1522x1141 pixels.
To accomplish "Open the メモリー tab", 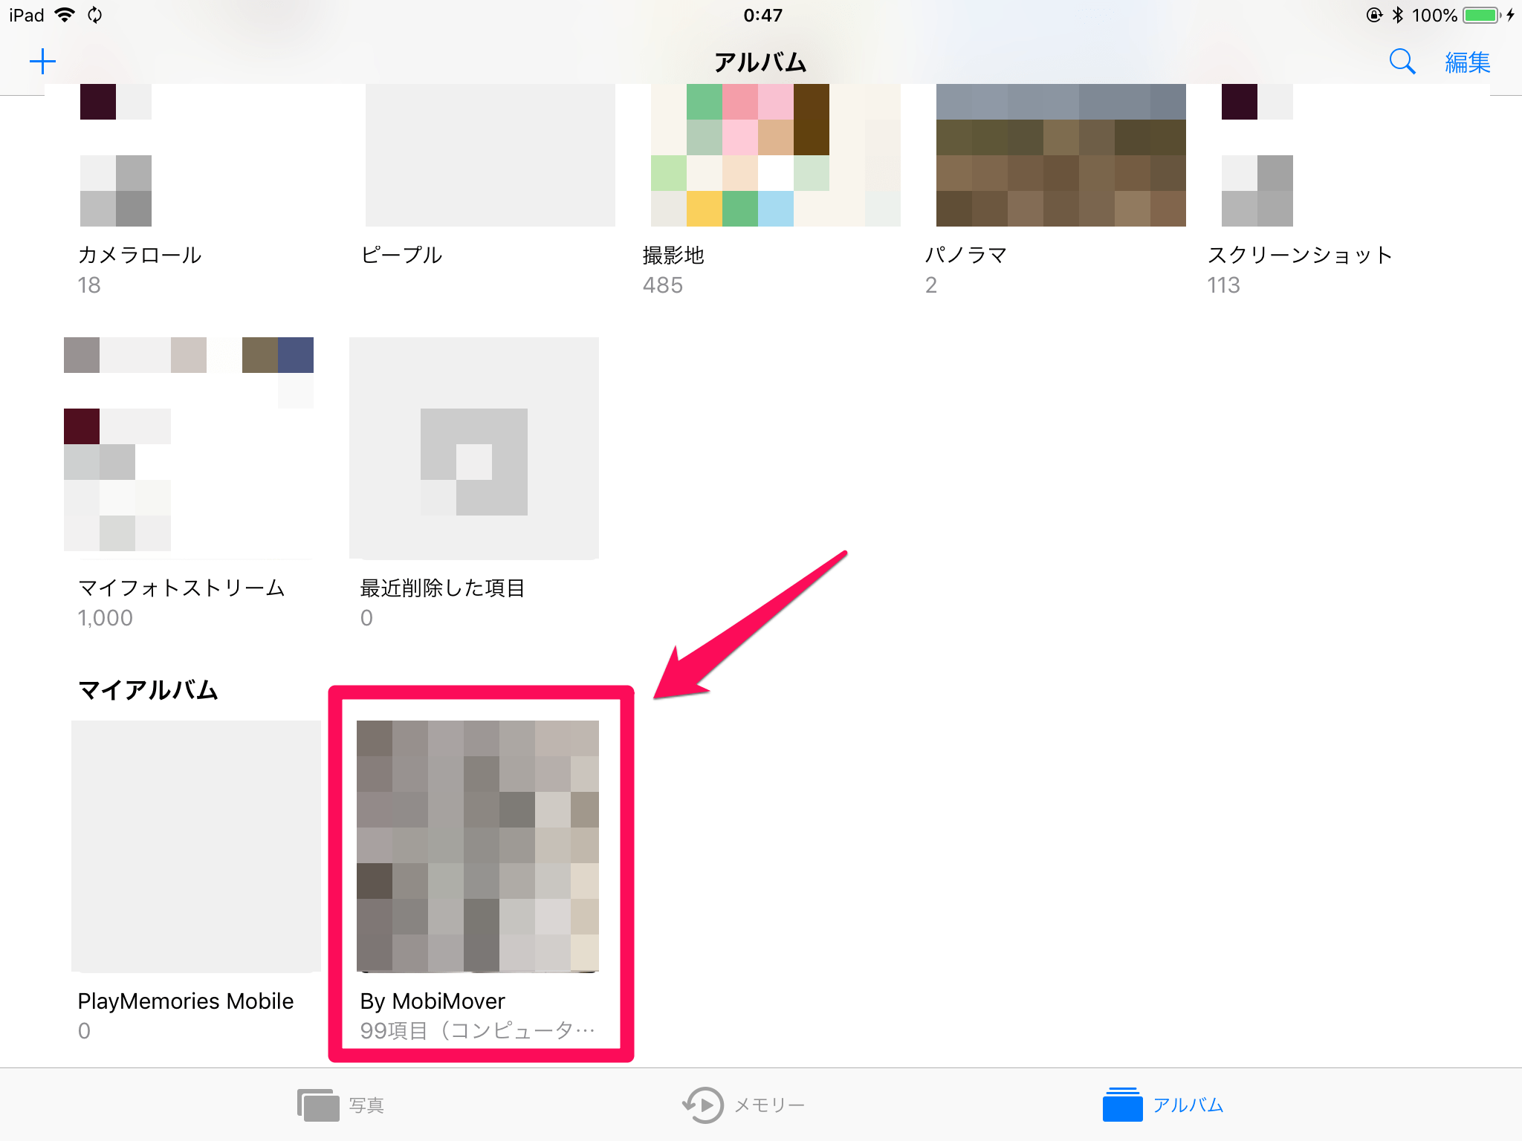I will (x=743, y=1105).
